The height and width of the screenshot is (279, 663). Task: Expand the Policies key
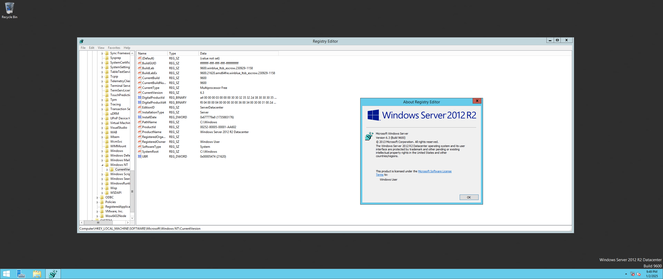coord(97,202)
